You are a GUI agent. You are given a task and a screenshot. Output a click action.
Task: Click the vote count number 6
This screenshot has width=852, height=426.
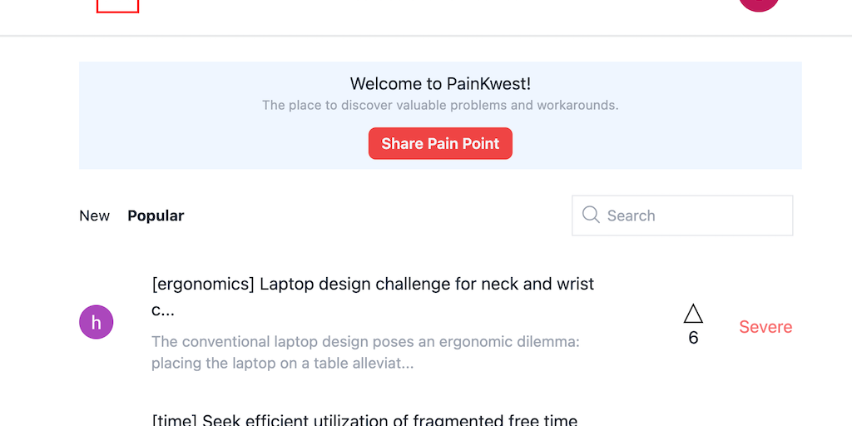click(693, 338)
